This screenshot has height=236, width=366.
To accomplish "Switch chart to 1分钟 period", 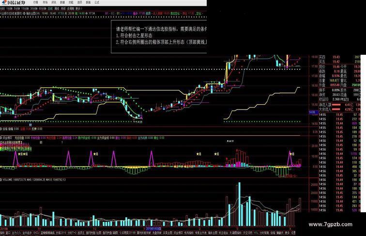I will tap(9, 8).
